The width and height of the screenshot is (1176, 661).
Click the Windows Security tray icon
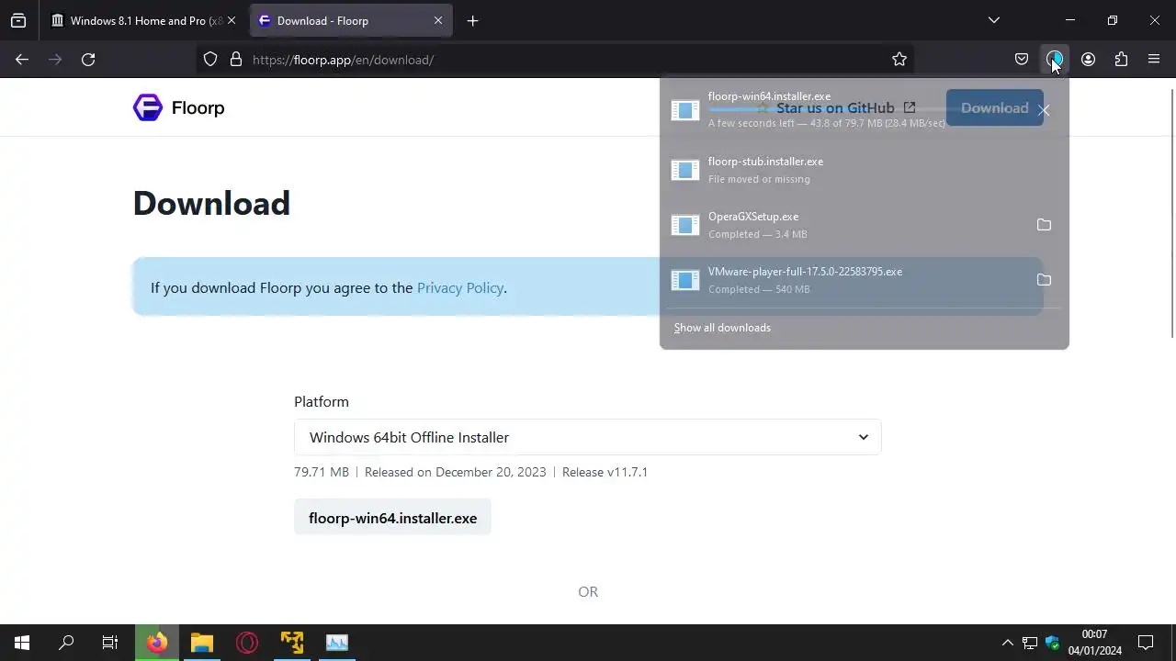(1053, 643)
